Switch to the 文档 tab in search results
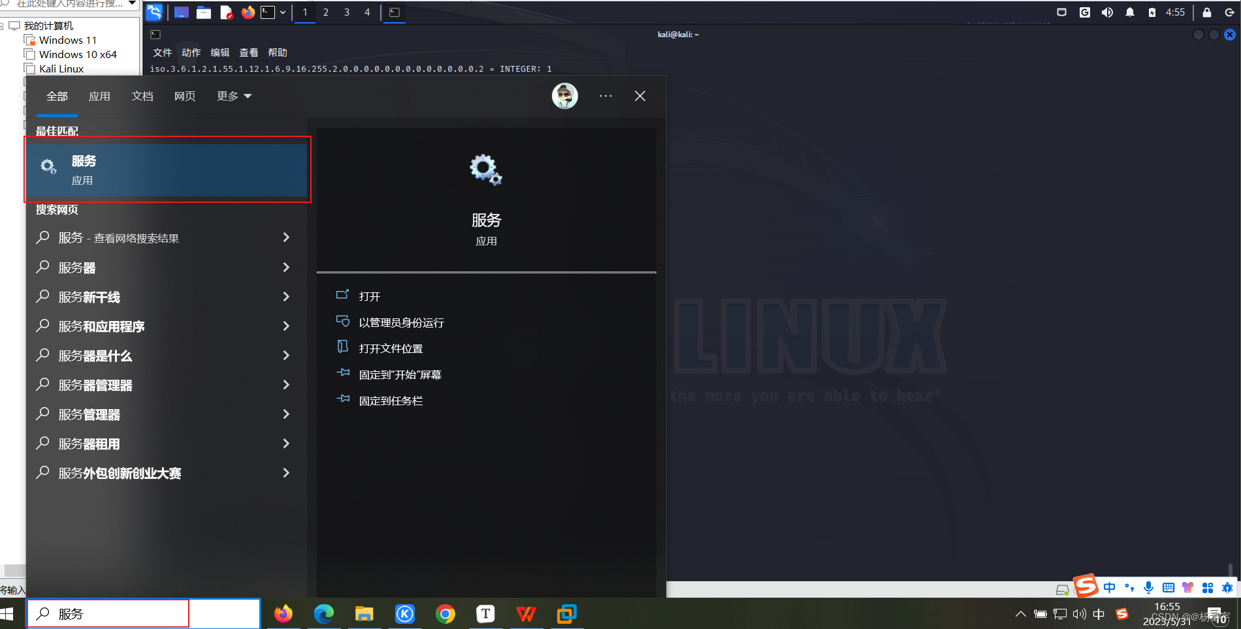Screen dimensions: 1241x629 (142, 96)
